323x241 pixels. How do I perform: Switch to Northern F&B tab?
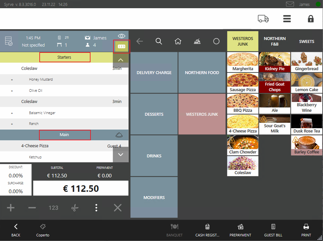click(274, 41)
